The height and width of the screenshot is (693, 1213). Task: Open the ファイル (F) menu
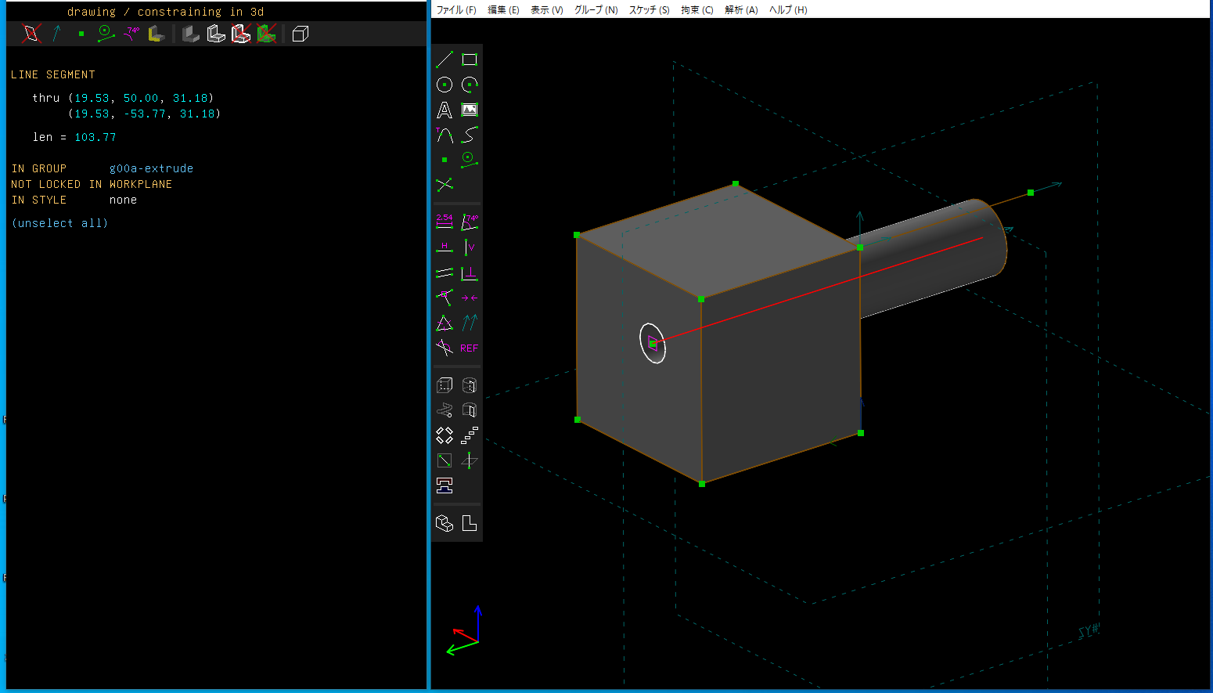(455, 10)
